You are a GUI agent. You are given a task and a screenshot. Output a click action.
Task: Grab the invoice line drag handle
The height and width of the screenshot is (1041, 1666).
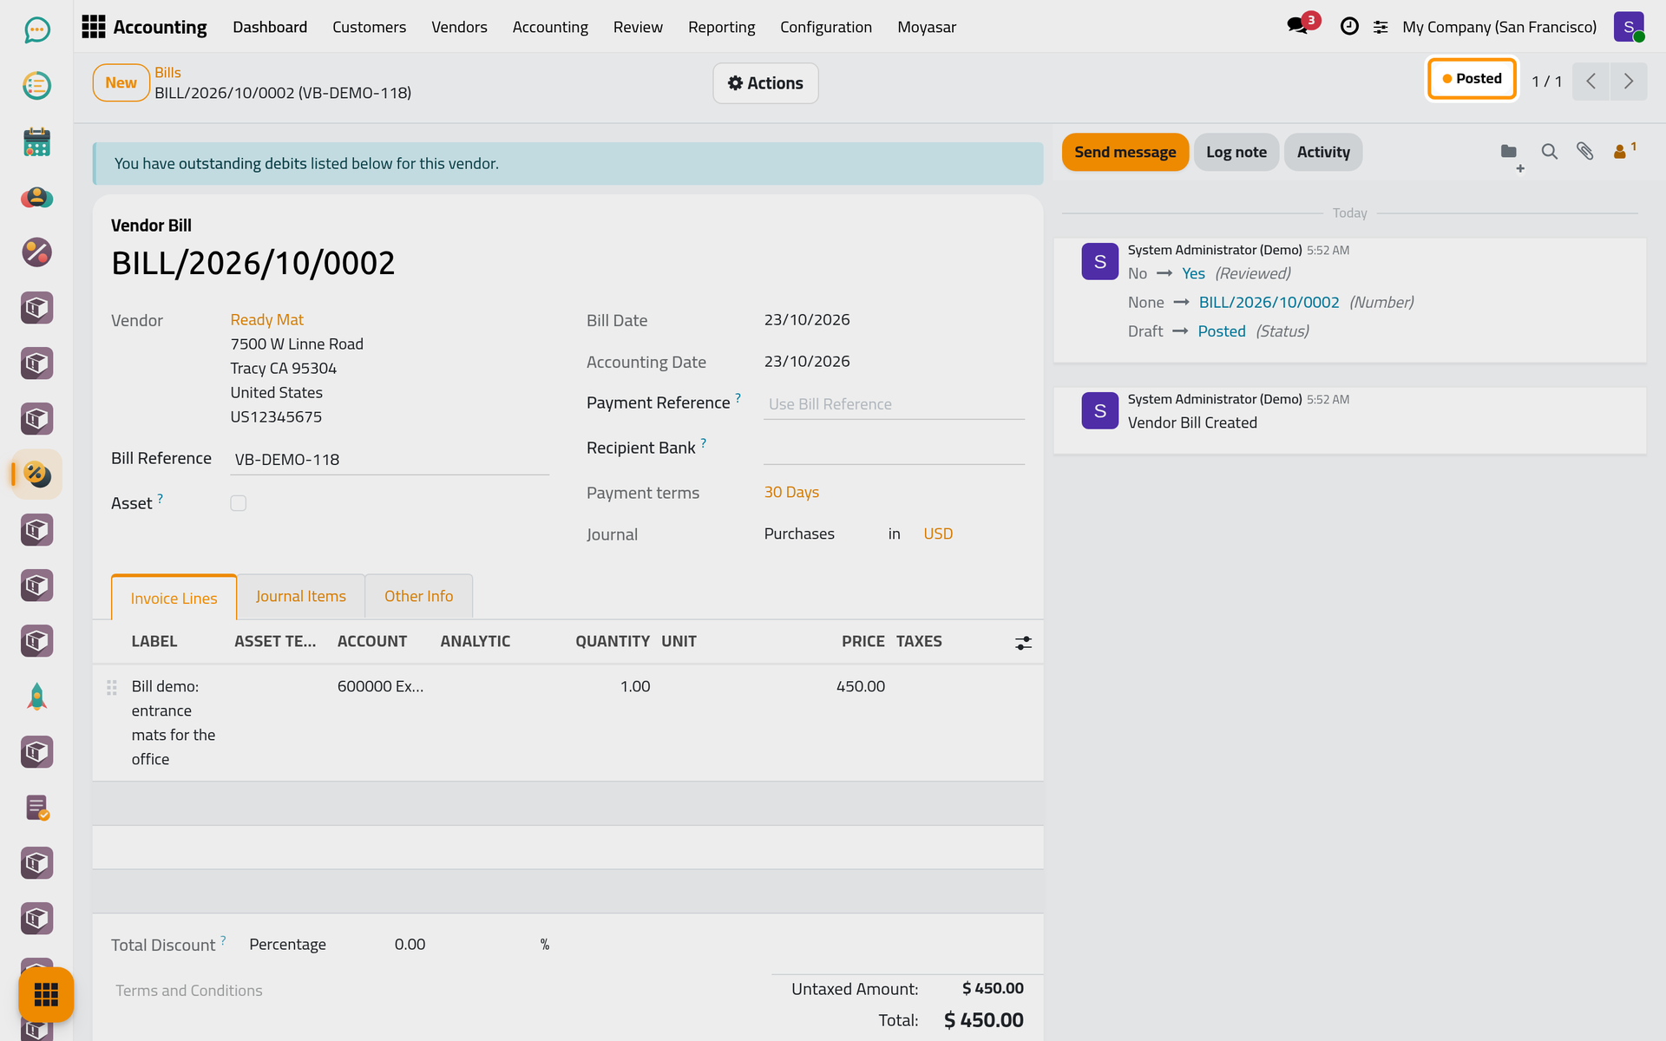(112, 687)
